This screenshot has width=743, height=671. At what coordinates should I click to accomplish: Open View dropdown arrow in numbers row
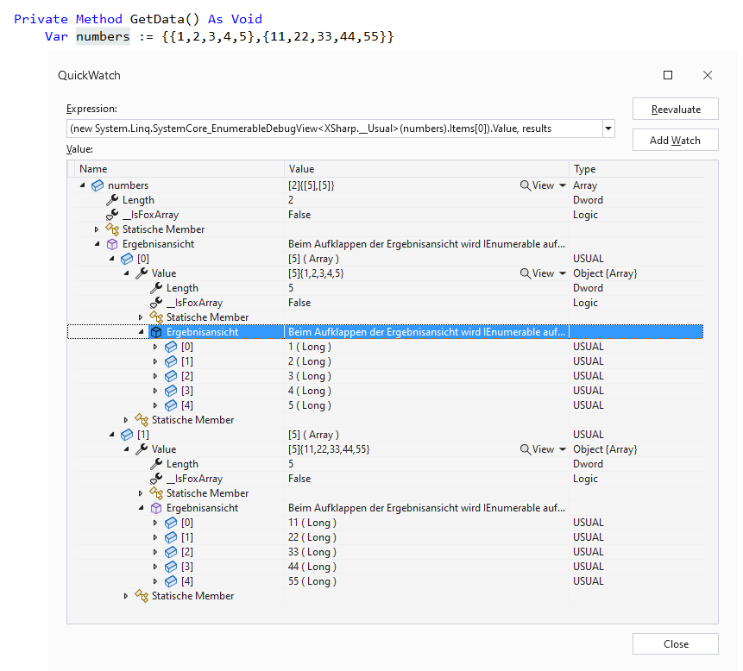563,185
